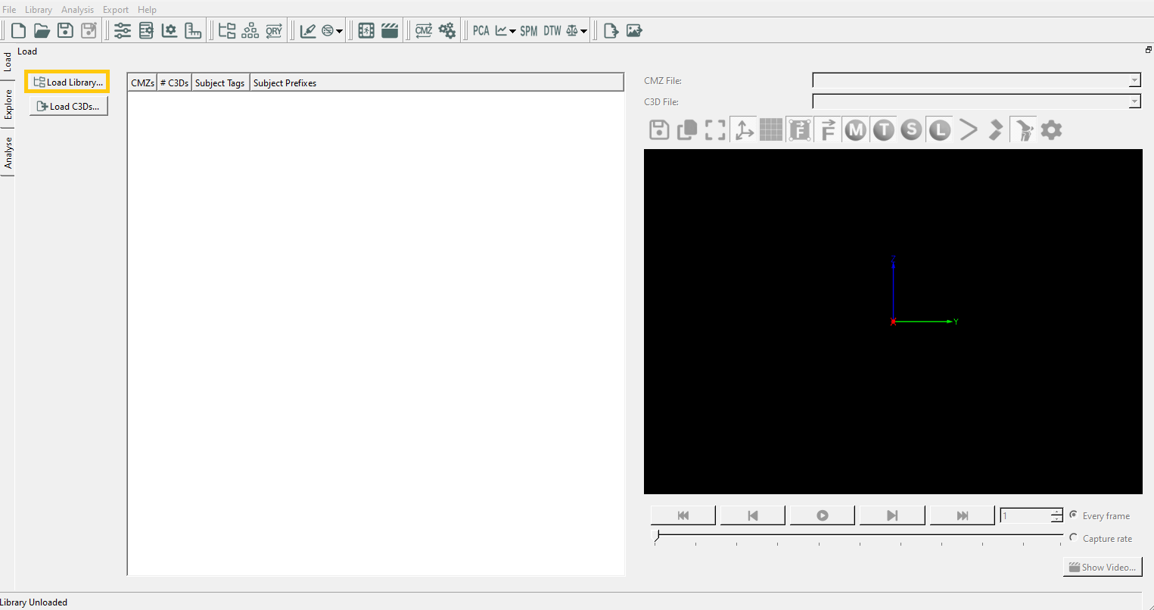Click the multiple gears icon in toolbar
Screen dimensions: 1154x610
447,30
